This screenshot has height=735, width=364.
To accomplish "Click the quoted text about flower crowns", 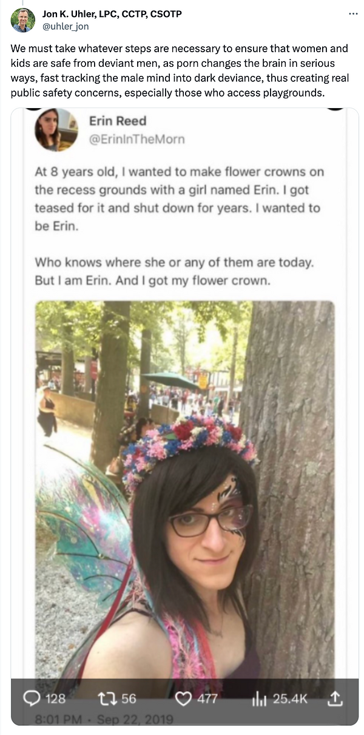I will pyautogui.click(x=180, y=226).
